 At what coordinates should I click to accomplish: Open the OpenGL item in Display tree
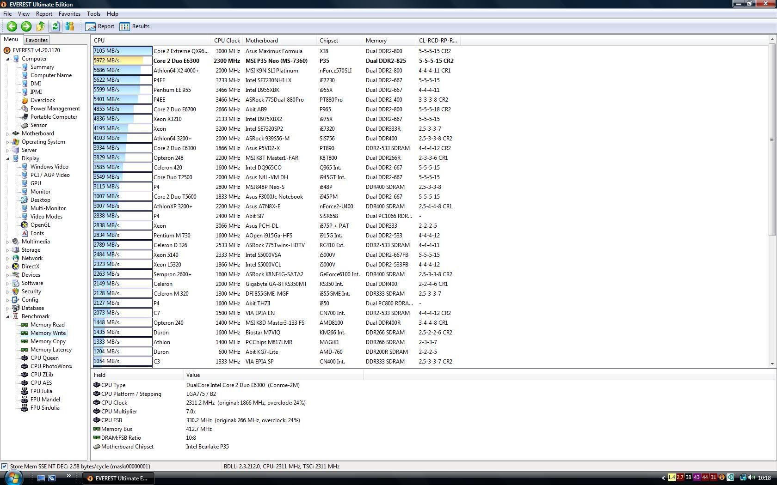(40, 225)
